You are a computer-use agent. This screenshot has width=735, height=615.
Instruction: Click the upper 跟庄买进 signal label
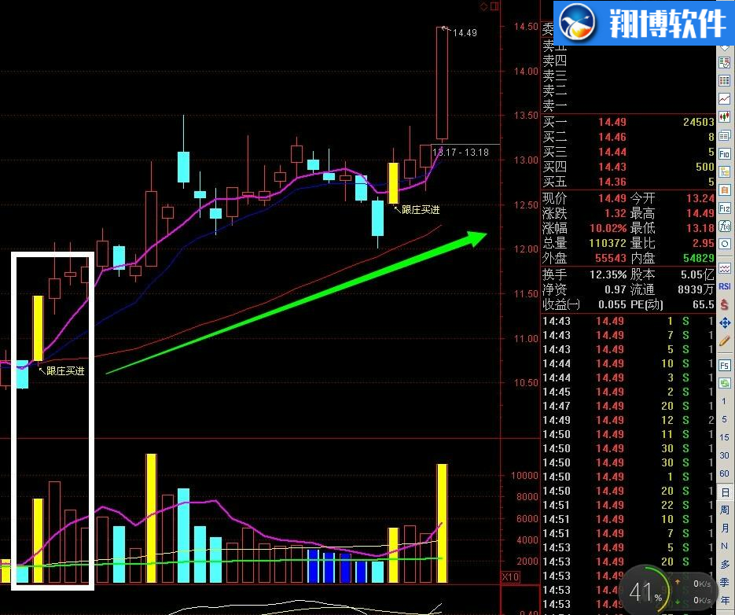[x=421, y=210]
